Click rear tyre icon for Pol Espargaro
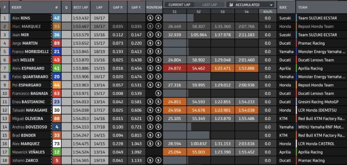Viewport: 347px width, 165px height. tap(158, 85)
